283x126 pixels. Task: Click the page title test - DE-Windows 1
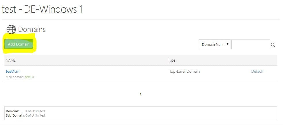point(42,9)
